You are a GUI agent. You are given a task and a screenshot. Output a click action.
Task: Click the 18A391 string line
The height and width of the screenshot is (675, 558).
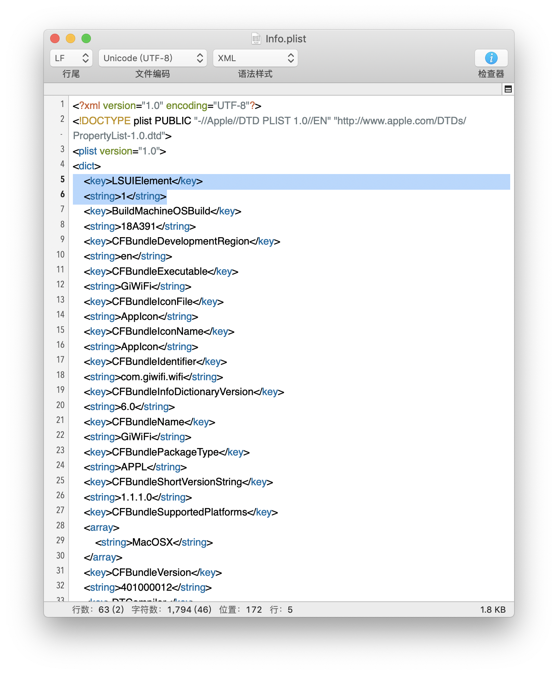[139, 227]
